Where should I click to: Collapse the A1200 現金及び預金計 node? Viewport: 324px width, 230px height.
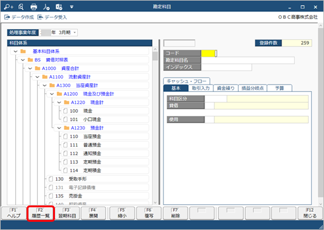coord(52,94)
